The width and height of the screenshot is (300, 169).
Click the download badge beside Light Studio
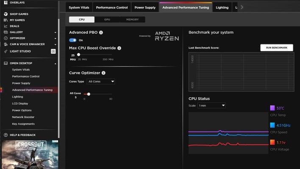coord(53,51)
